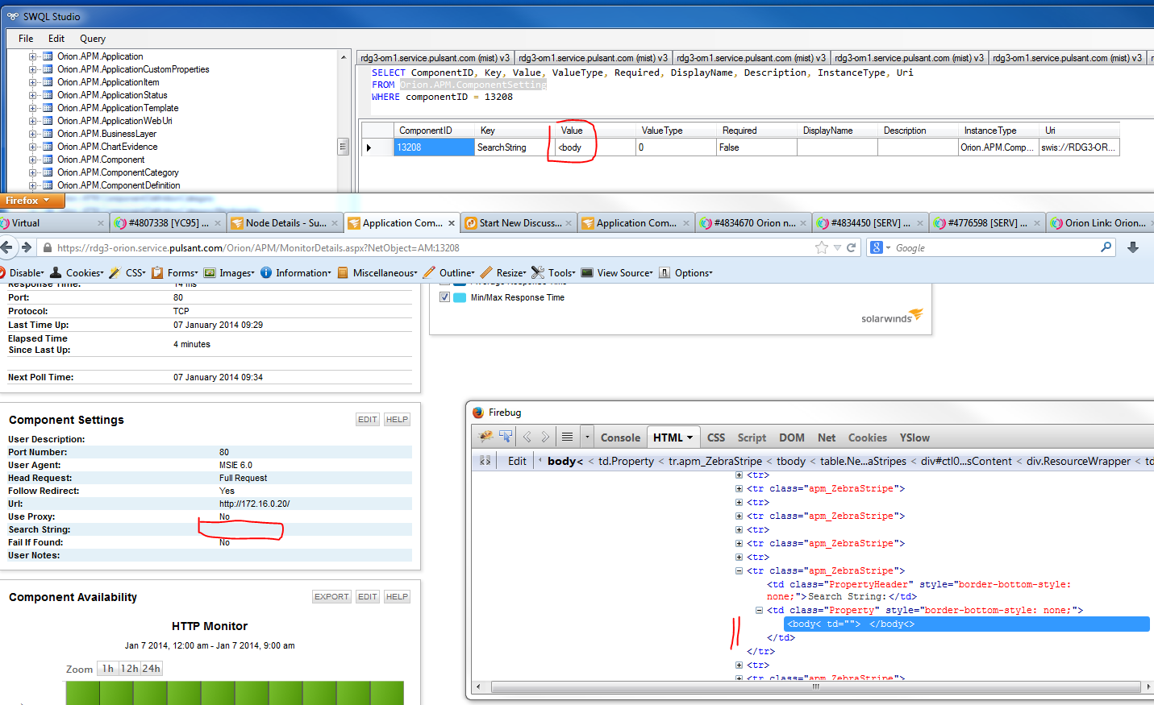1154x705 pixels.
Task: Click the search magnifier in the Google box
Action: pos(1106,247)
